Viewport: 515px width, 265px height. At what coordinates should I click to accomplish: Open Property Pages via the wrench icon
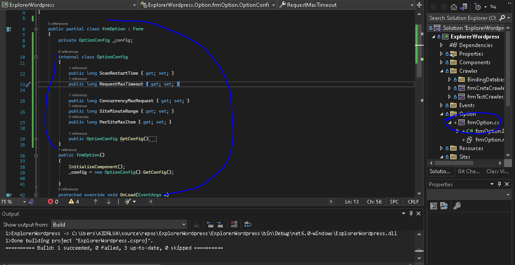click(x=457, y=205)
